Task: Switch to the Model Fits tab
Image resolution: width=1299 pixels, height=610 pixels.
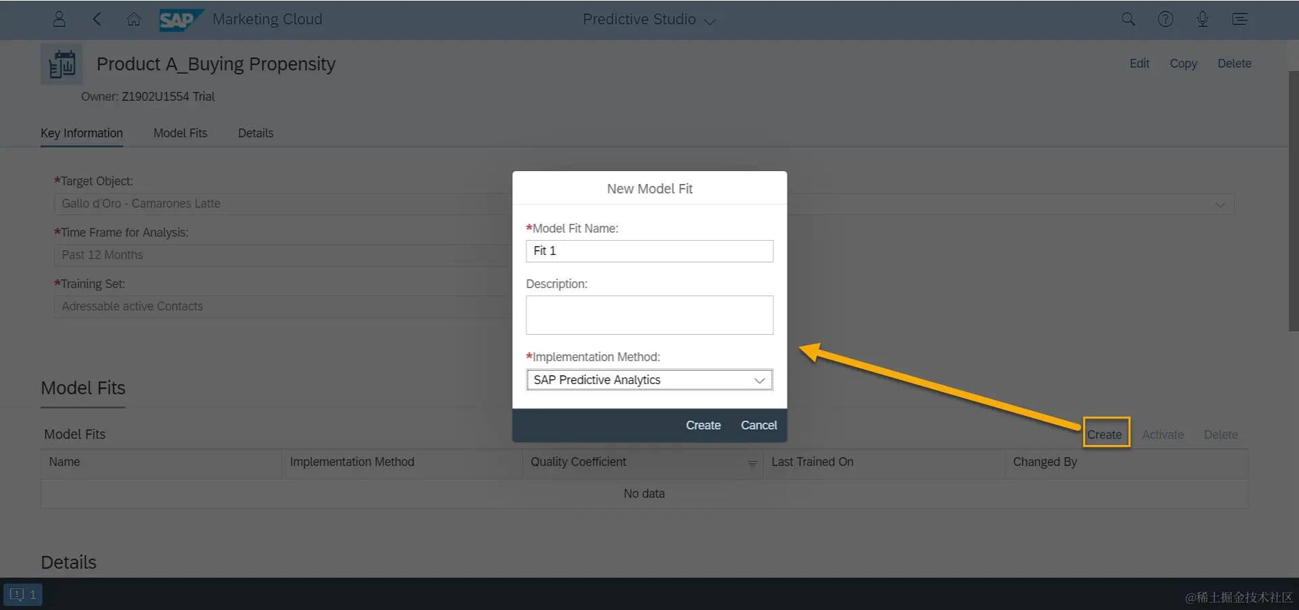Action: pos(181,133)
